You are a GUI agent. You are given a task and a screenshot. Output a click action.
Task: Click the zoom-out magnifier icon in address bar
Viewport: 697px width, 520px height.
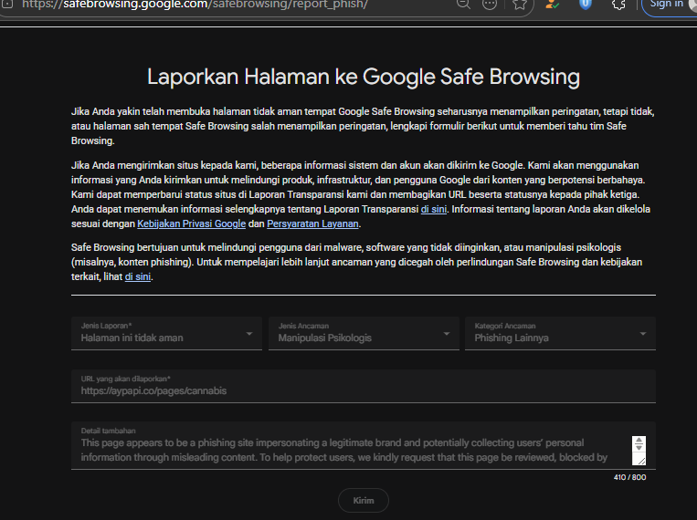[463, 4]
